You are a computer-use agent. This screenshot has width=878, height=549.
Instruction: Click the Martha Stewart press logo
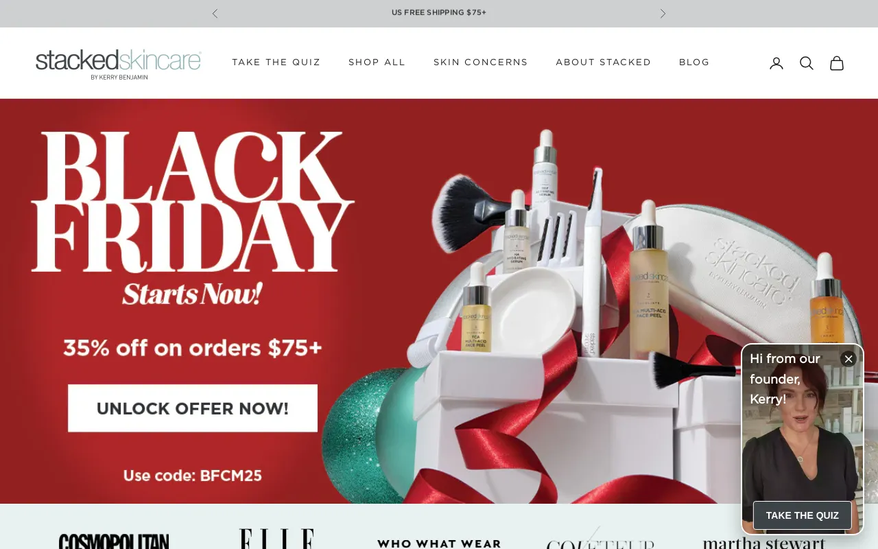[x=764, y=542]
